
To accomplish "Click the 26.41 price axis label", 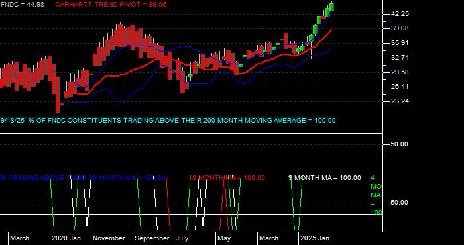I will (x=400, y=87).
